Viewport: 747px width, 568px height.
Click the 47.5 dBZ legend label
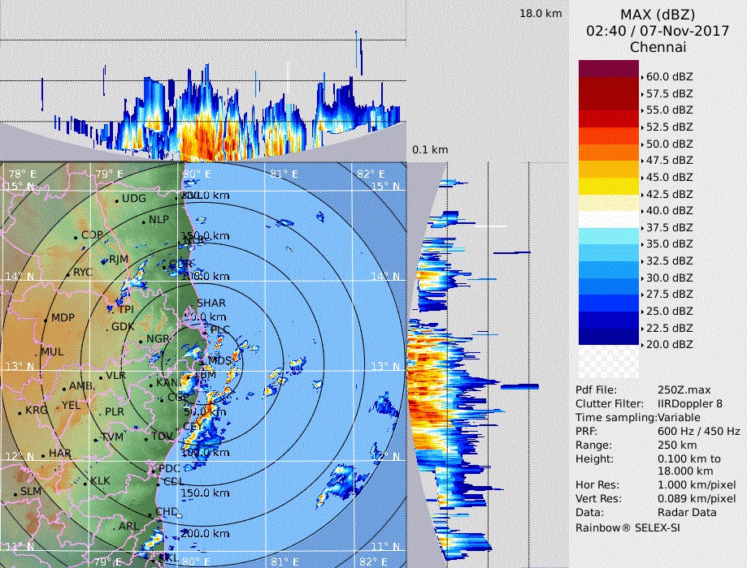point(669,161)
